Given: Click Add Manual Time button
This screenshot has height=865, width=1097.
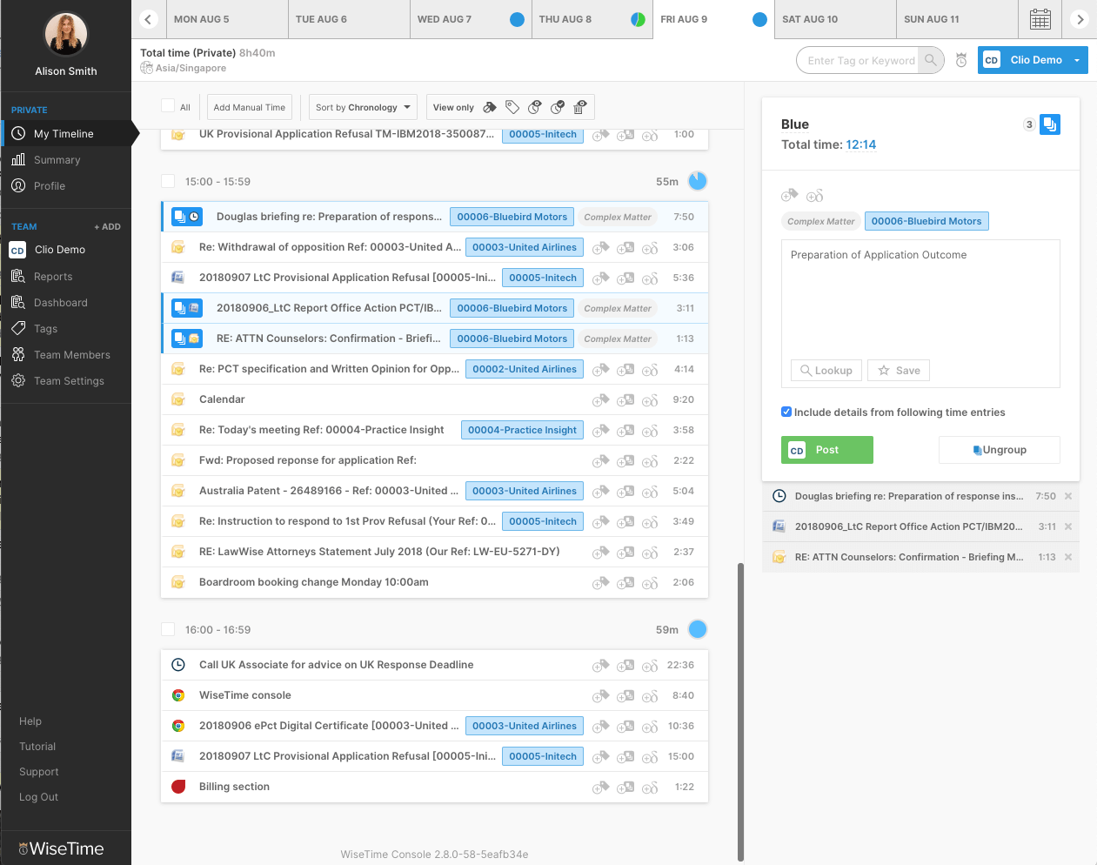Looking at the screenshot, I should click(x=250, y=107).
